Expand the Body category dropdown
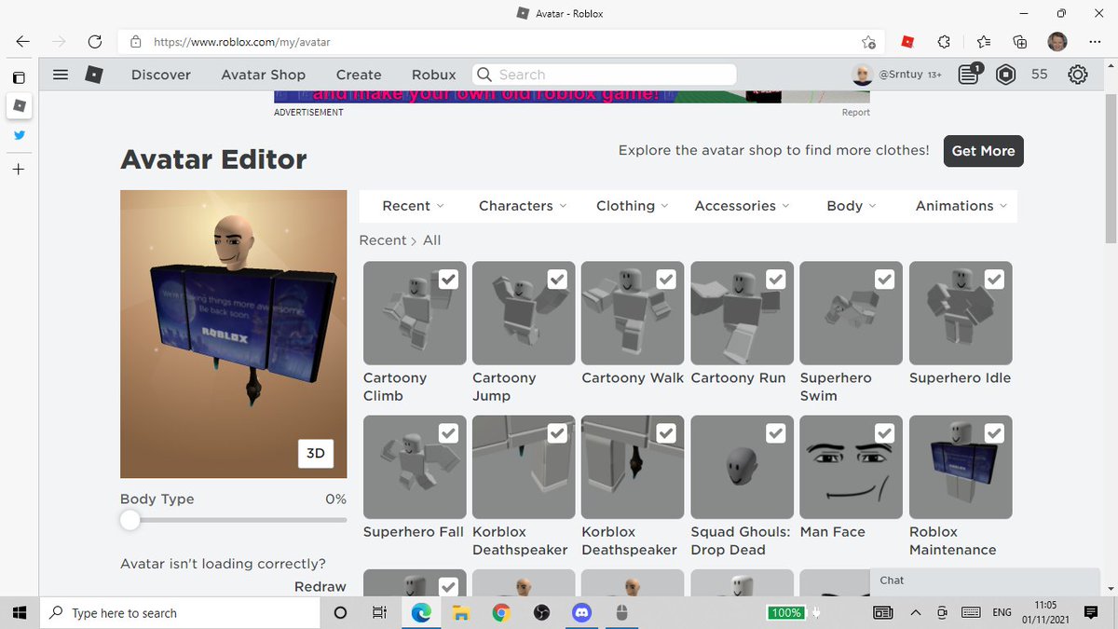1118x629 pixels. (x=852, y=206)
